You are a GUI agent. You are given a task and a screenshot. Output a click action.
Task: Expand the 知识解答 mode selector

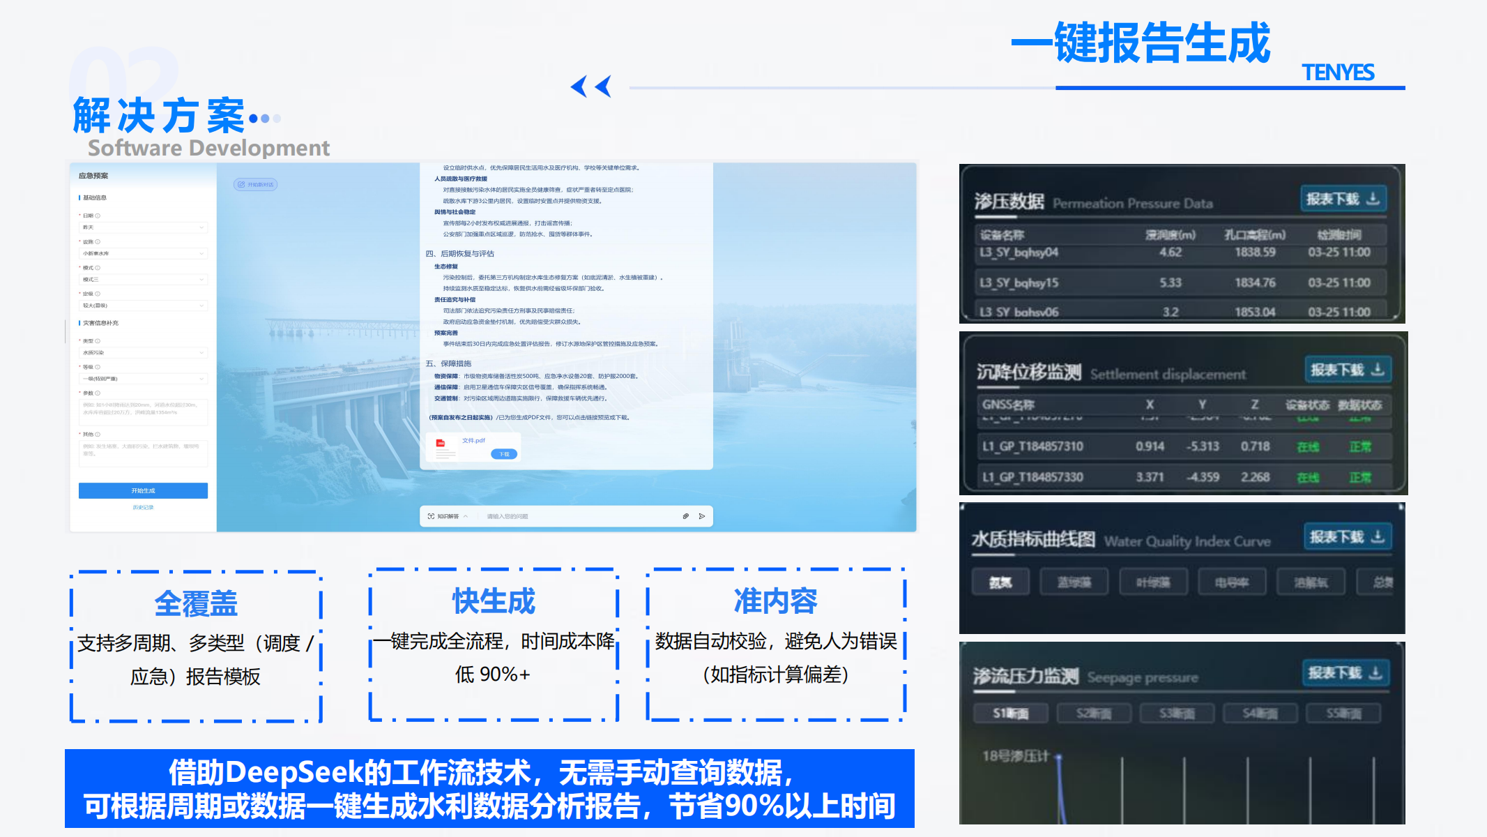click(x=448, y=516)
